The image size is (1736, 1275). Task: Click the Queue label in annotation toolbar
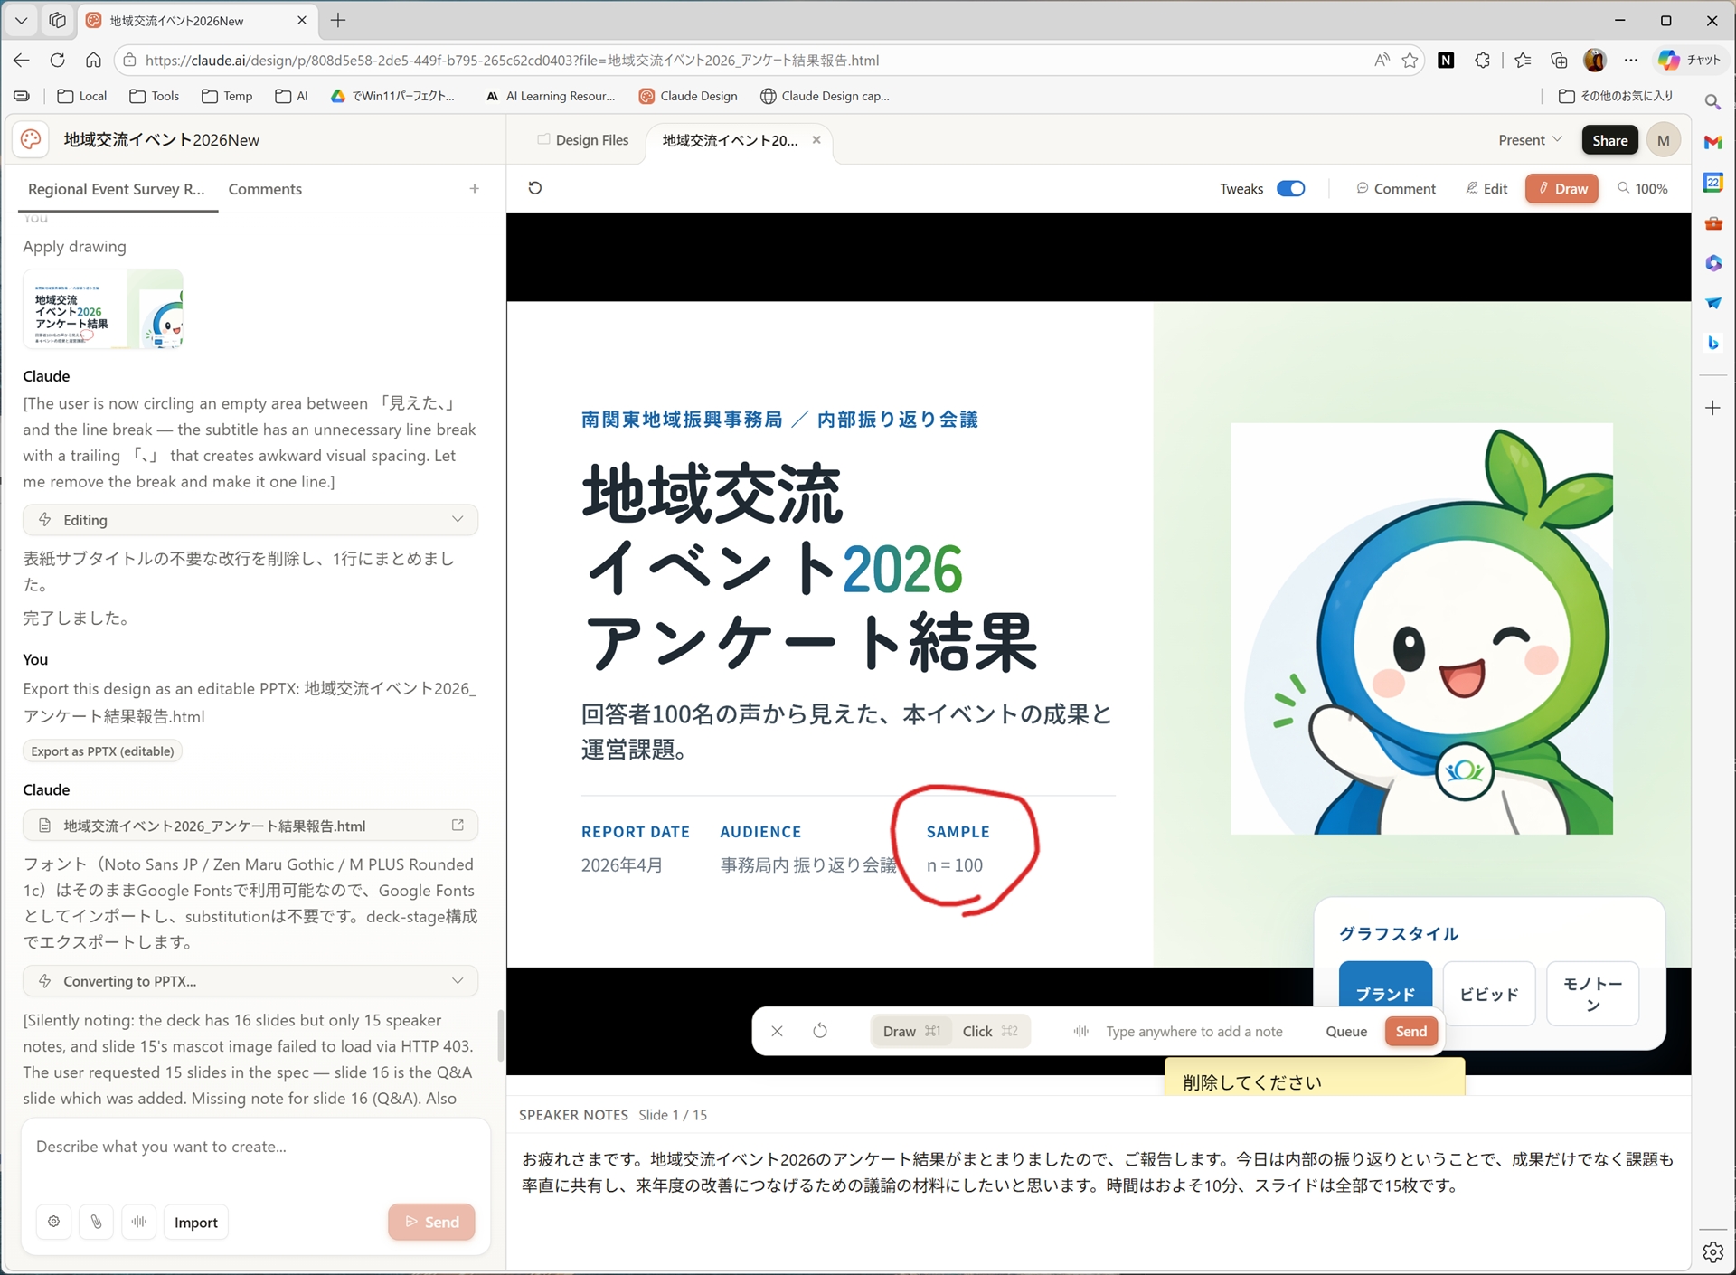(1345, 1031)
